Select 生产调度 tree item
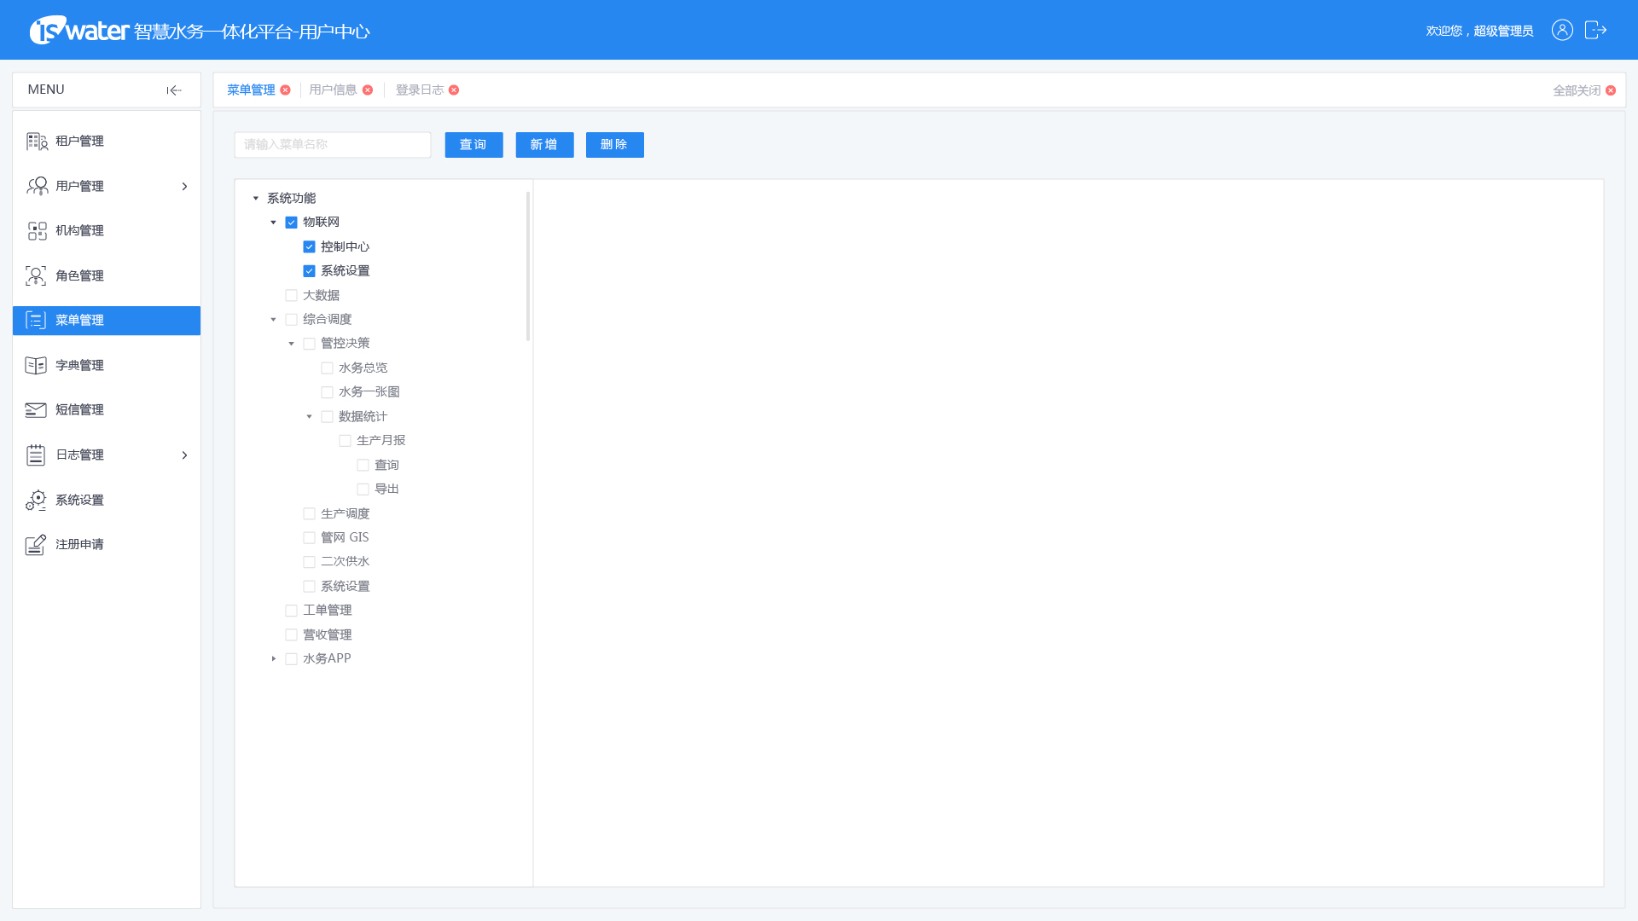Screen dimensions: 1638x921 [345, 513]
